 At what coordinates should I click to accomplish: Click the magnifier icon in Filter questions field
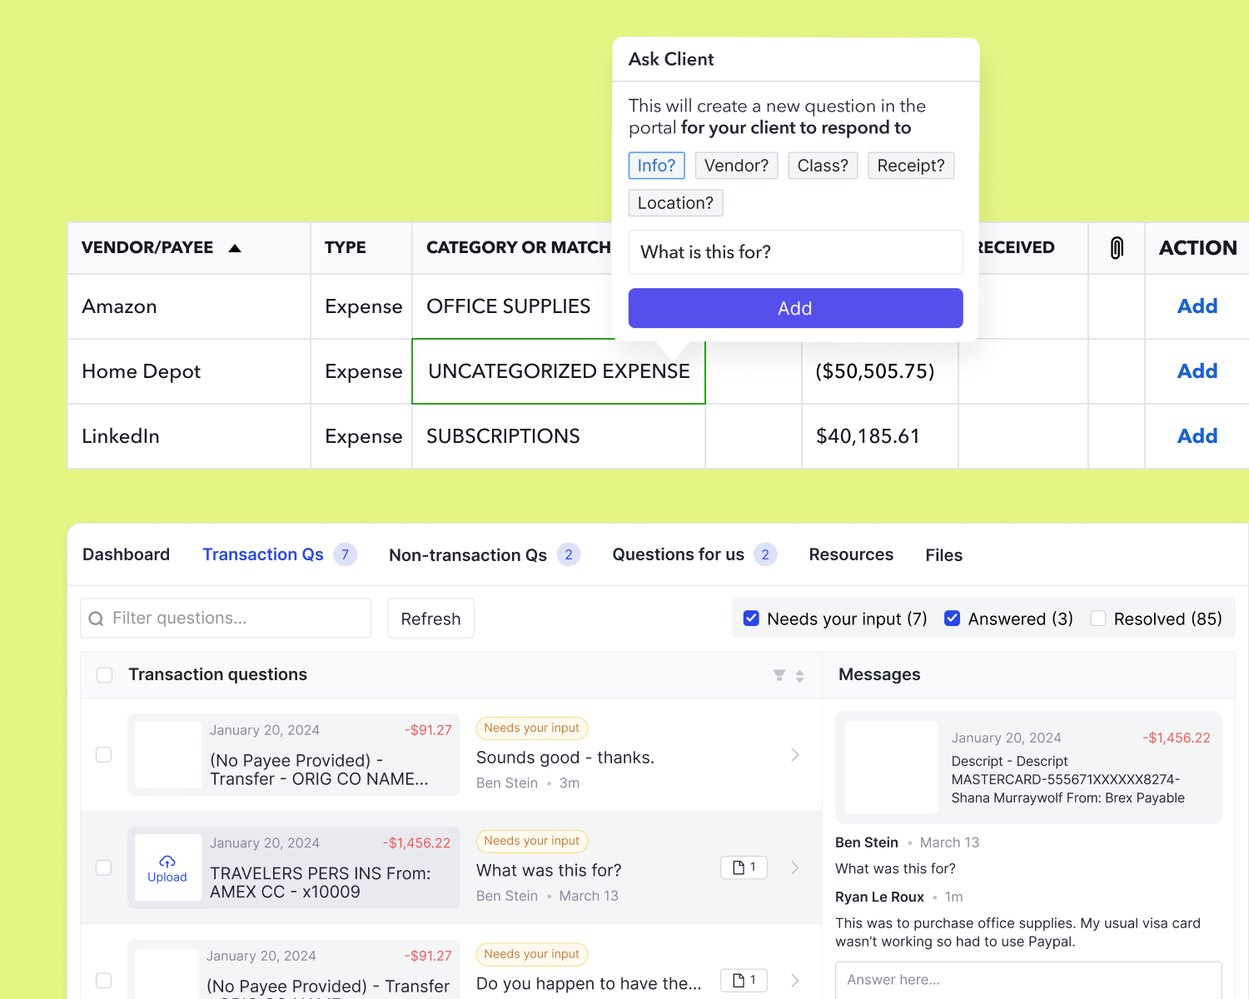coord(97,619)
